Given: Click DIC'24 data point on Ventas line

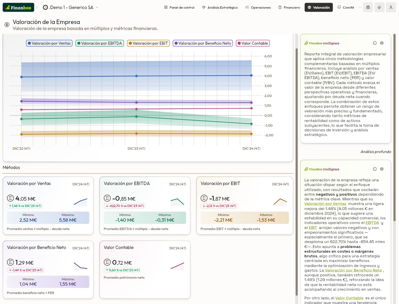Looking at the screenshot, I should point(251,75).
